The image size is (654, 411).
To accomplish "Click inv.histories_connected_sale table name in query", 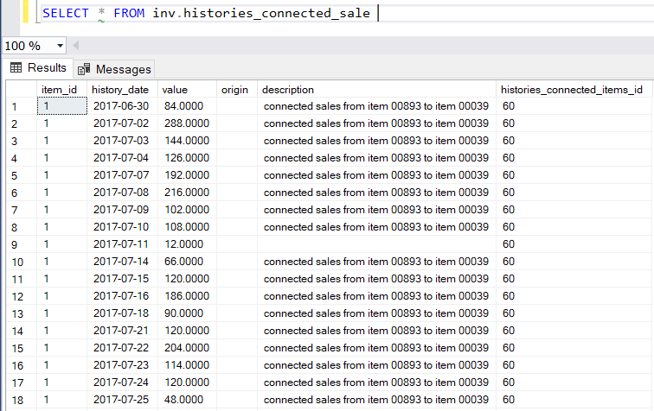I will pos(261,13).
